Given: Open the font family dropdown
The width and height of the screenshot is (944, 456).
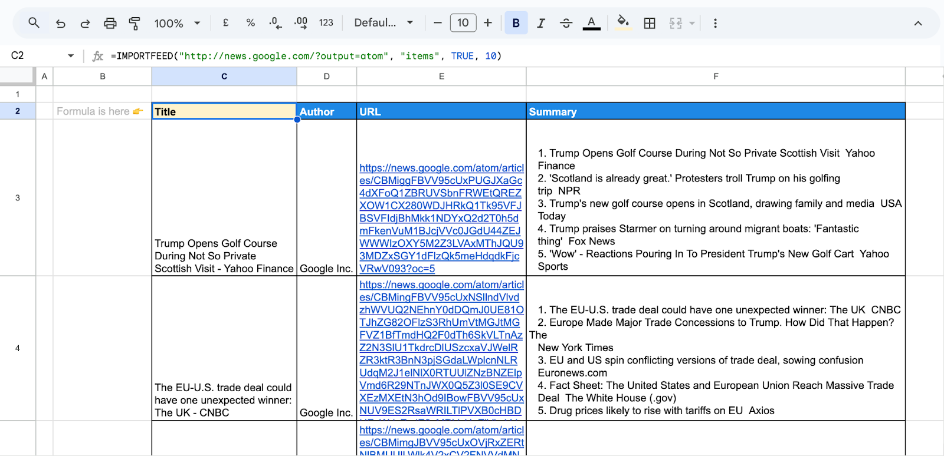Looking at the screenshot, I should coord(383,23).
